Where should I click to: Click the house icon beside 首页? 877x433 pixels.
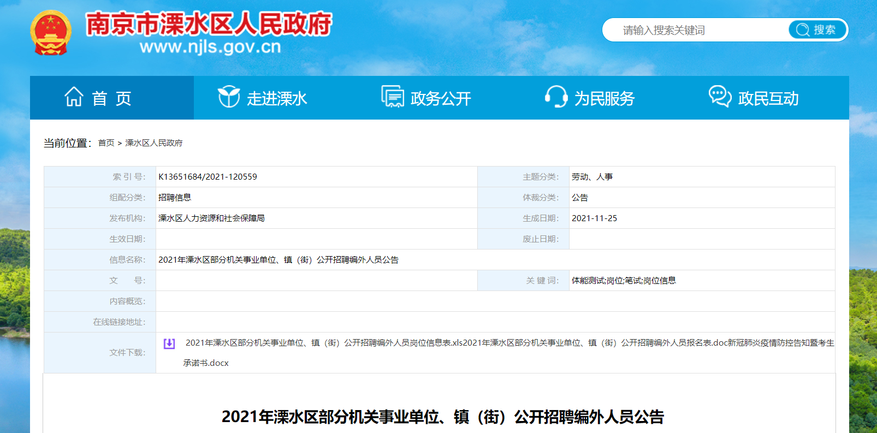74,97
